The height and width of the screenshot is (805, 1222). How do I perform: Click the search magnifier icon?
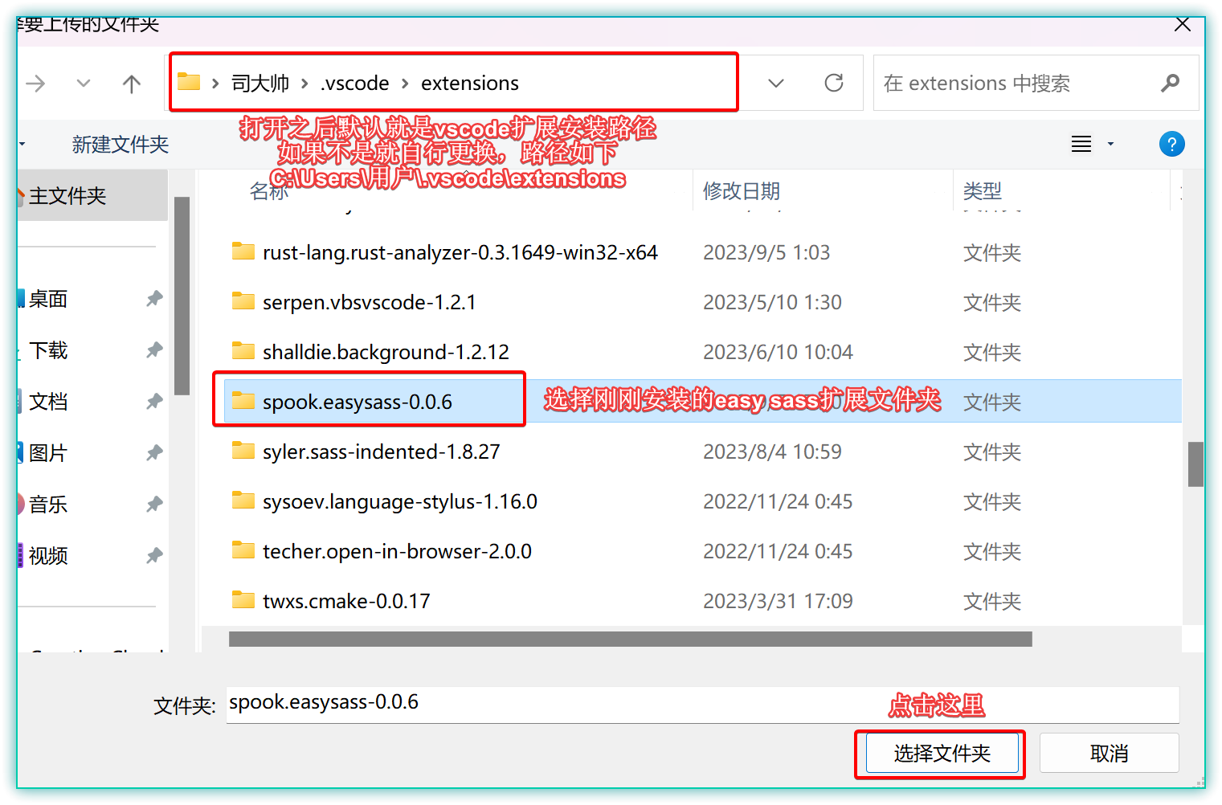point(1171,83)
